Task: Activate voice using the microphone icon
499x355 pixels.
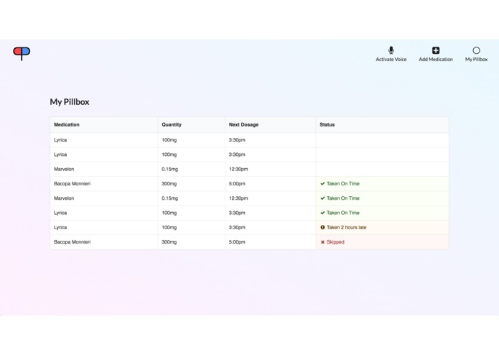Action: (x=391, y=50)
